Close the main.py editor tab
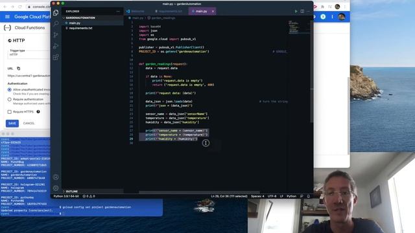Viewport: 415px width, 233px height. coord(213,12)
